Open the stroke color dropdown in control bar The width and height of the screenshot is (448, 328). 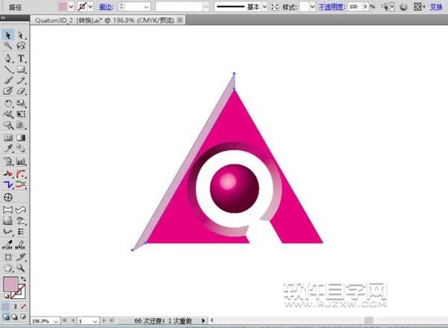(90, 7)
